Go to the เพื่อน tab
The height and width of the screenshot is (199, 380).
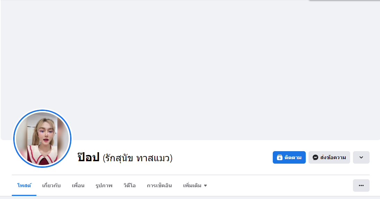click(78, 185)
